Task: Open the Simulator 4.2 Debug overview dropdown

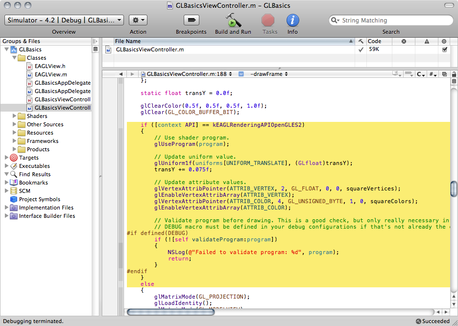Action: click(64, 20)
